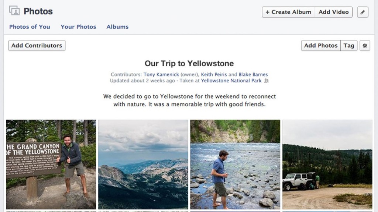Switch to the Photos of You tab
This screenshot has width=378, height=212.
30,26
